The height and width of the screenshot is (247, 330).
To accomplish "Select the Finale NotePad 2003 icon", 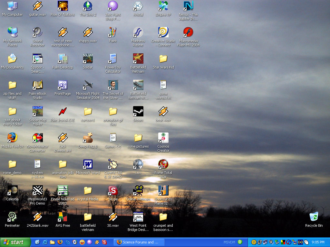I will pyautogui.click(x=63, y=191).
